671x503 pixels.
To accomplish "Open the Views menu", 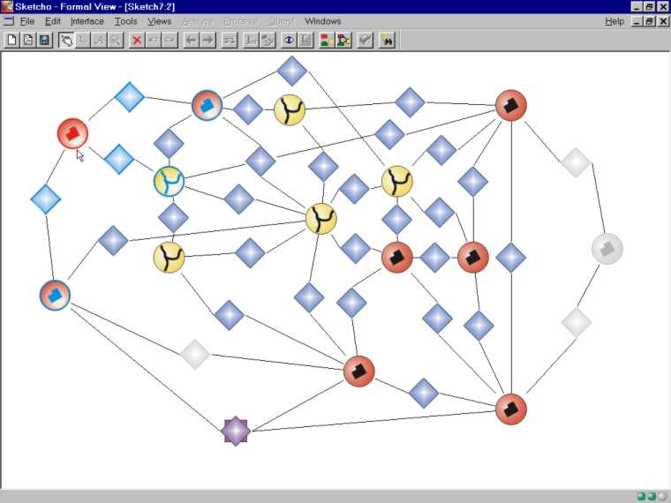I will [x=159, y=21].
